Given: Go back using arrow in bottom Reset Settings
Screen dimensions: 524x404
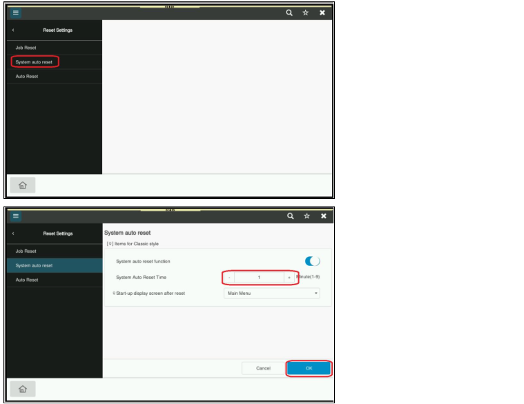Looking at the screenshot, I should [x=13, y=233].
